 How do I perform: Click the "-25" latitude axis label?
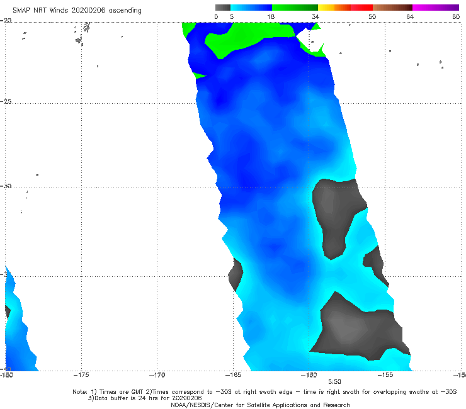click(x=6, y=102)
